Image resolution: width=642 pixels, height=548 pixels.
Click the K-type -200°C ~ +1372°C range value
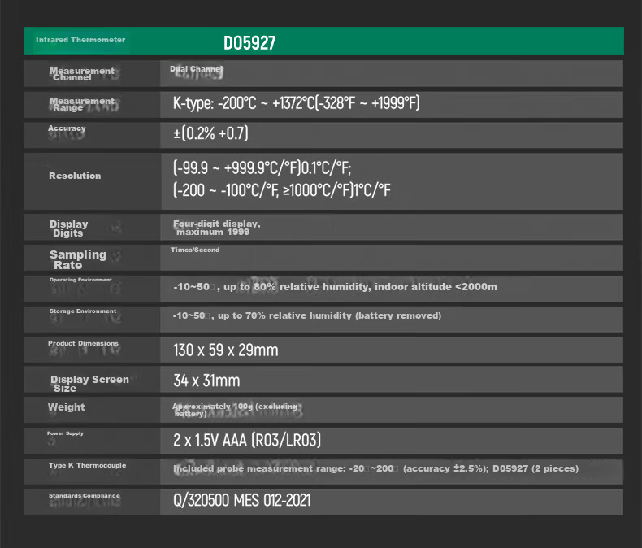tap(296, 102)
